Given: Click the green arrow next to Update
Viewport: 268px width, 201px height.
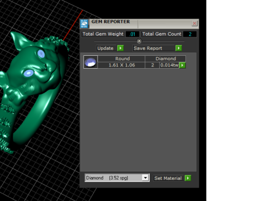Looking at the screenshot, I should [121, 48].
